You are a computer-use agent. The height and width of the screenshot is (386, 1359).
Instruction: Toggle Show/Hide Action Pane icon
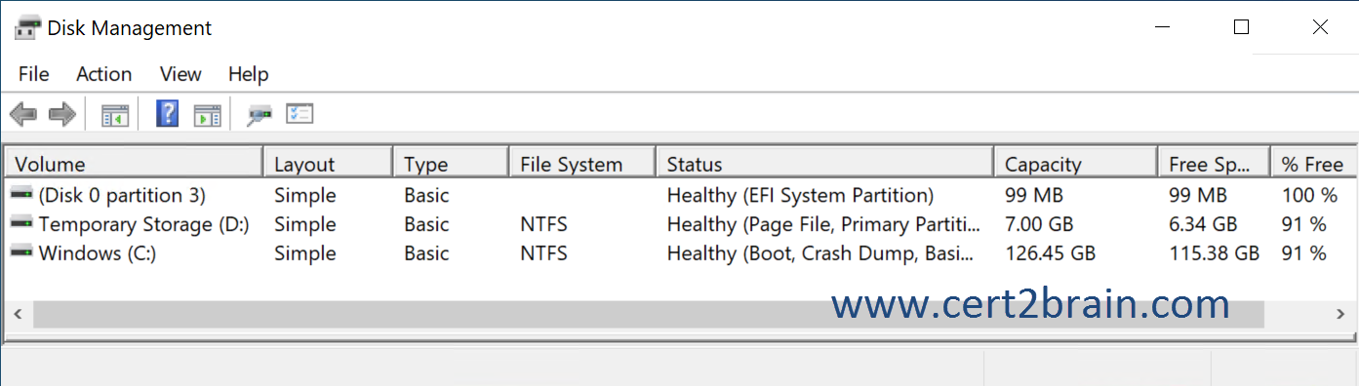click(207, 115)
